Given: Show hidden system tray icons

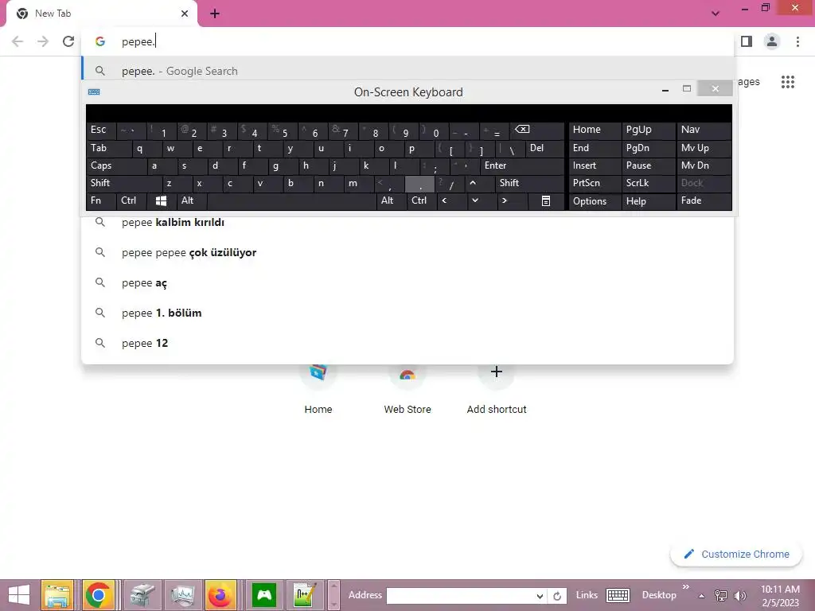Looking at the screenshot, I should (701, 596).
